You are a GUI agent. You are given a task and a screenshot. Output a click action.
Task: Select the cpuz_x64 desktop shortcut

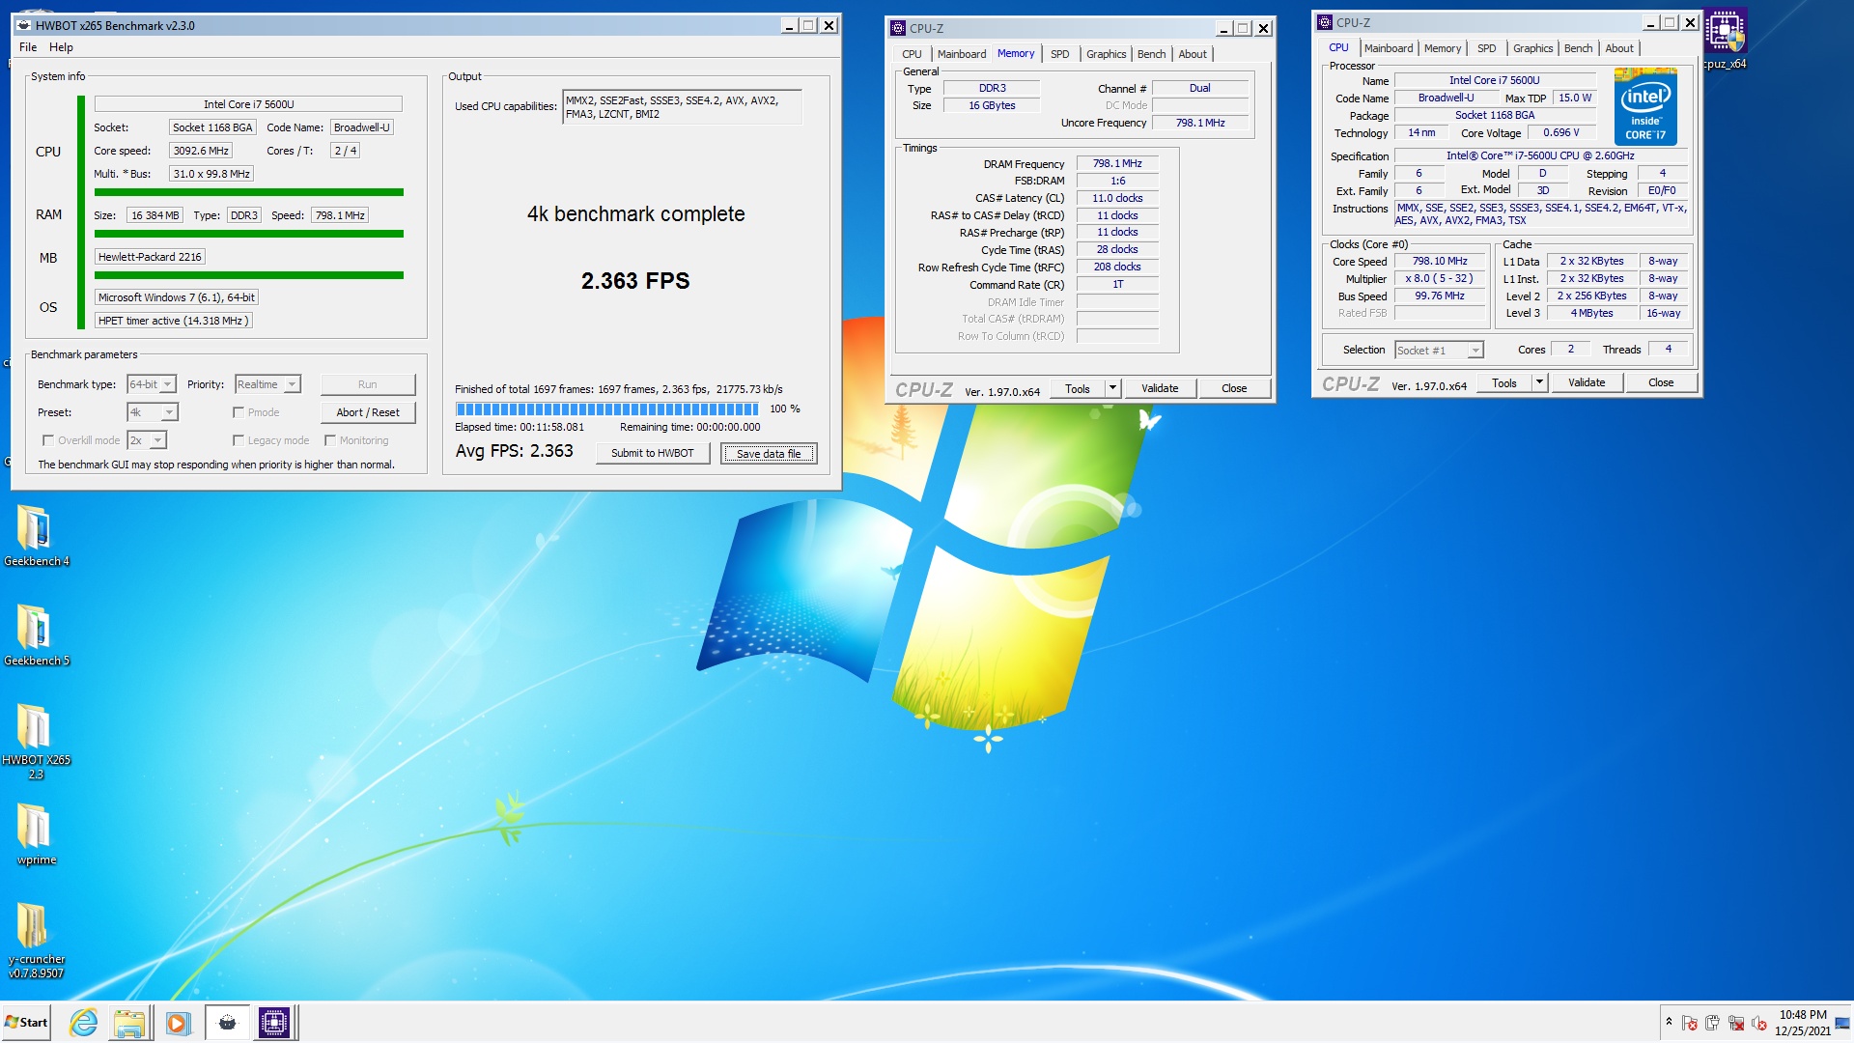coord(1725,39)
